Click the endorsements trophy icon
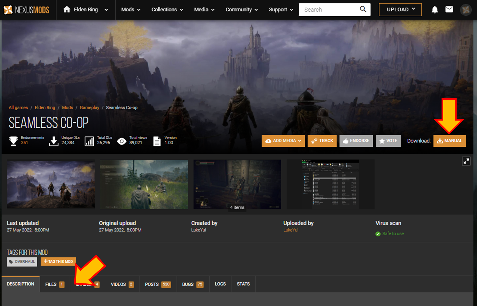 click(13, 141)
